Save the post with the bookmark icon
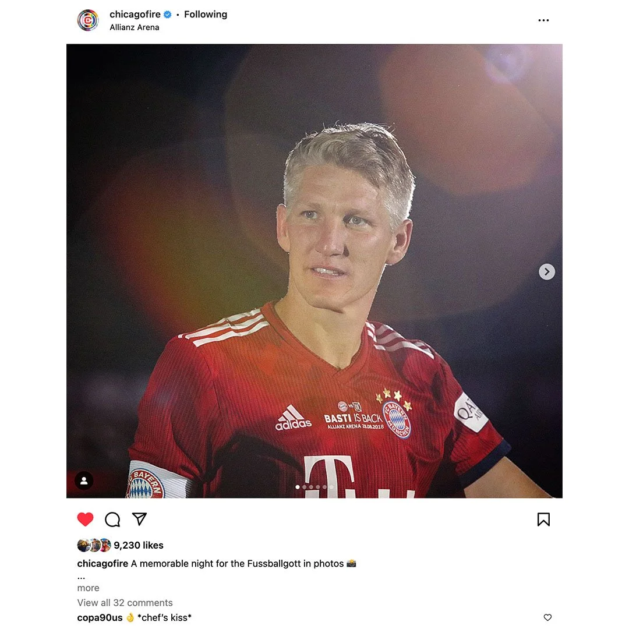 (543, 519)
